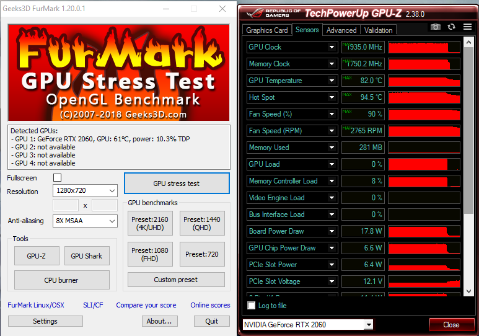
Task: Click the About... button
Action: click(x=159, y=321)
